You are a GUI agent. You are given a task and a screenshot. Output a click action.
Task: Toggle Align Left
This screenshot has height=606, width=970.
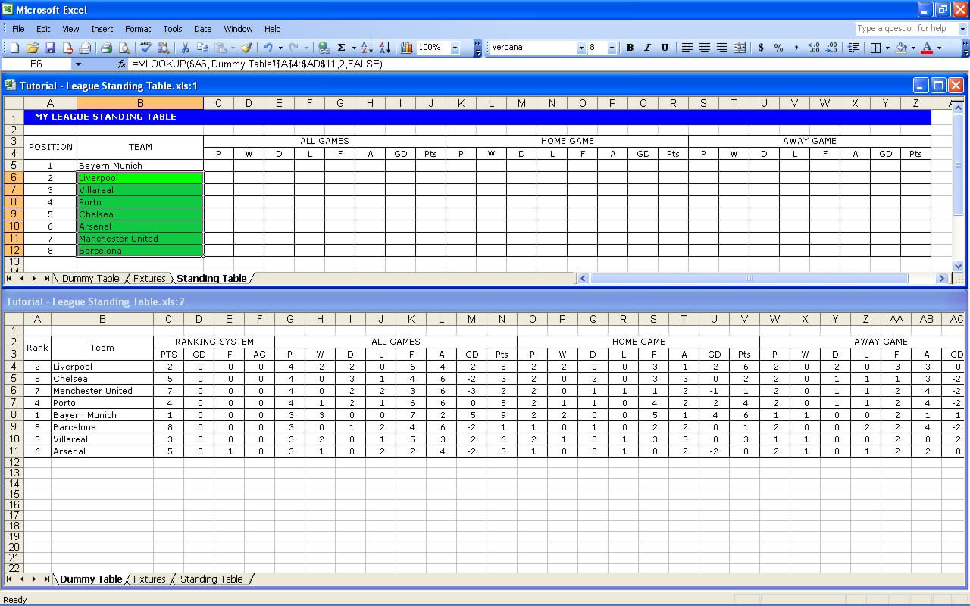(x=687, y=48)
